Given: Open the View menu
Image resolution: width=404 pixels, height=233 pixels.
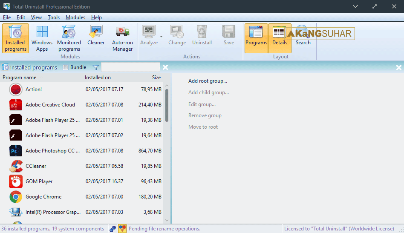Looking at the screenshot, I should [x=36, y=17].
